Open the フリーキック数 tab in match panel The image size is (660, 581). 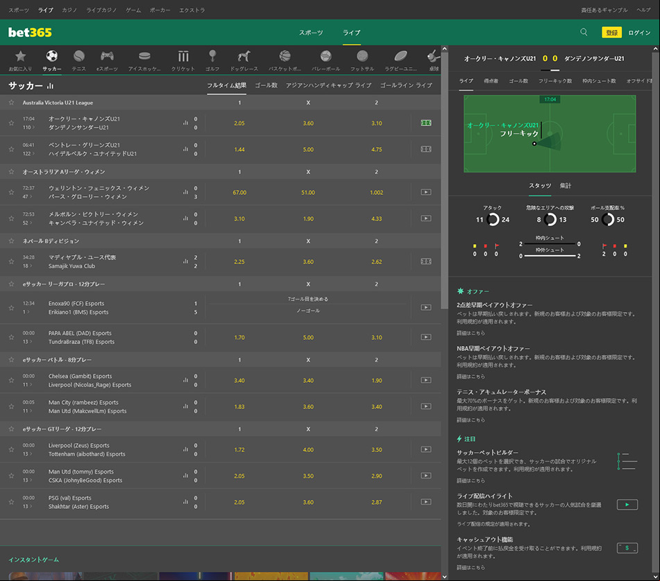tap(555, 80)
